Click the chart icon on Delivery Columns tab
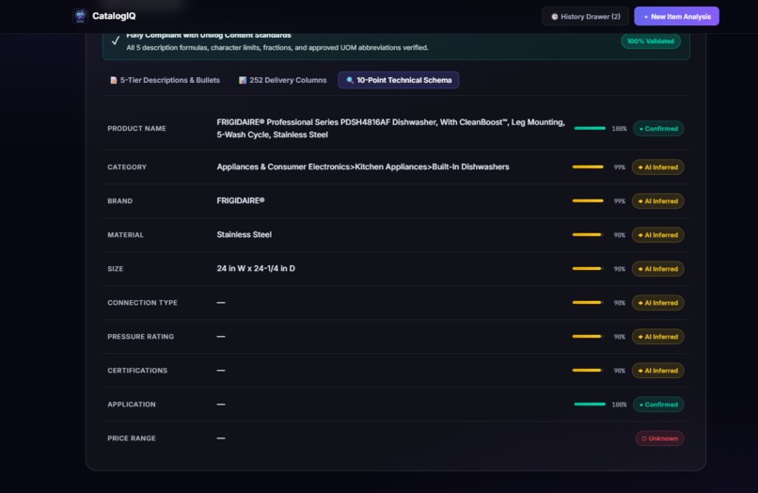This screenshot has height=493, width=758. [243, 80]
